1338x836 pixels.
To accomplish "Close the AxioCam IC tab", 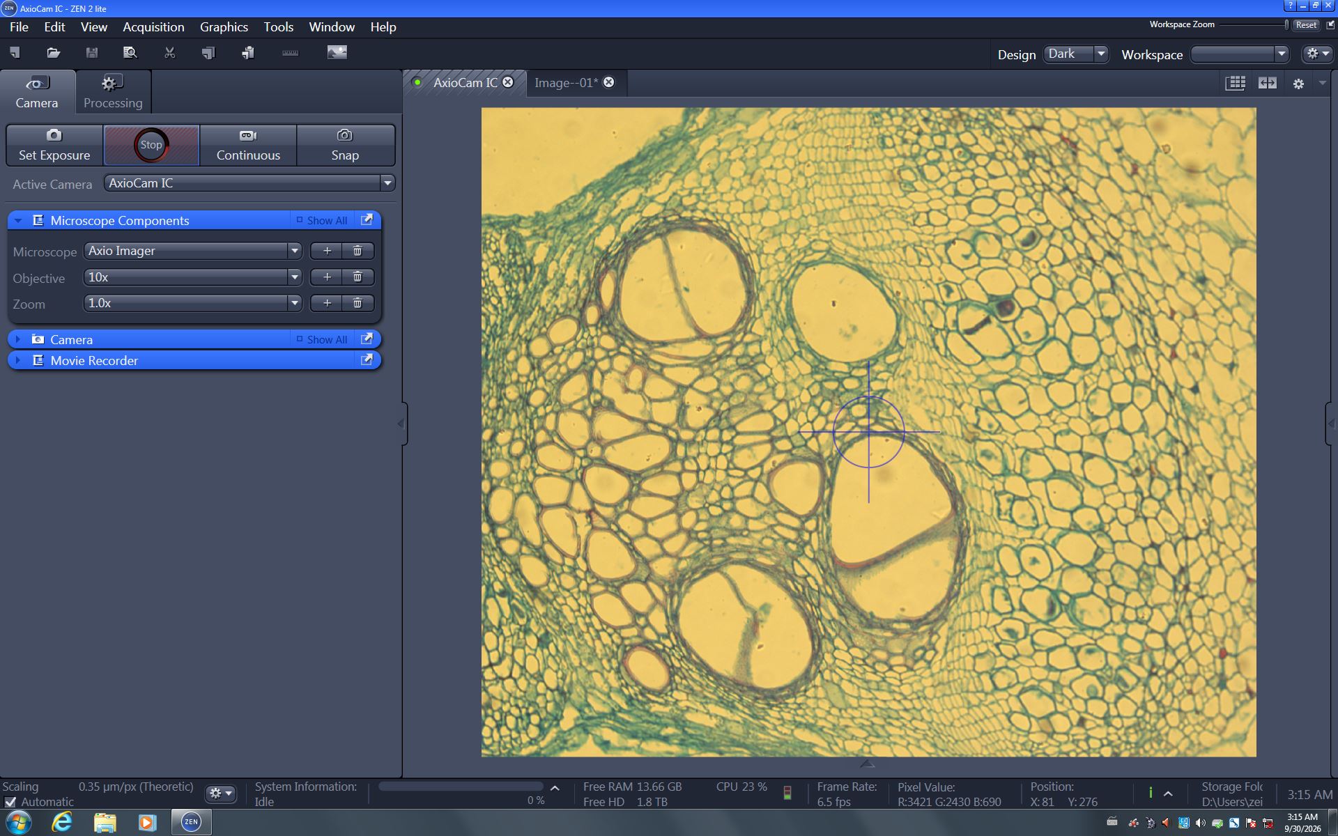I will [508, 82].
